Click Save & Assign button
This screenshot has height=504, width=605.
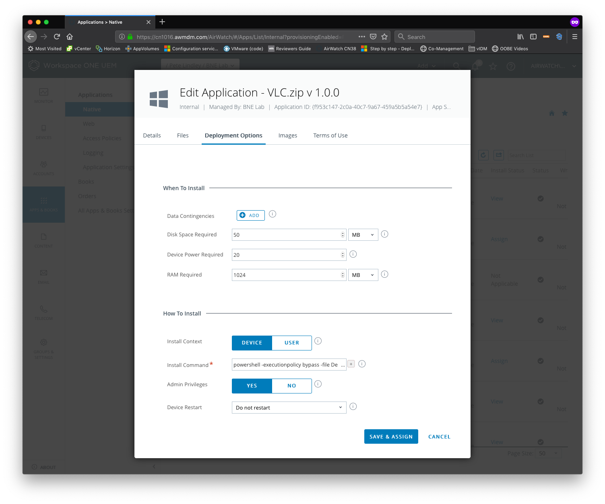391,436
